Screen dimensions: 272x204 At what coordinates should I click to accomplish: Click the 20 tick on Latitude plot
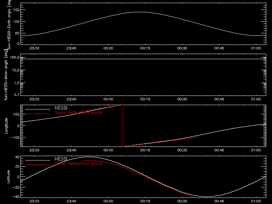tap(17, 166)
